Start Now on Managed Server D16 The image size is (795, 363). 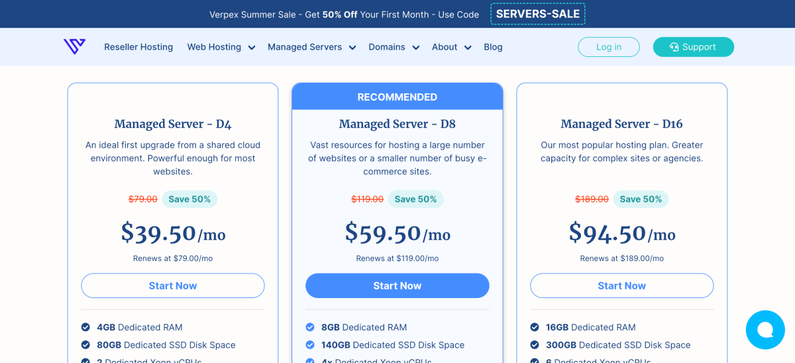pos(622,285)
